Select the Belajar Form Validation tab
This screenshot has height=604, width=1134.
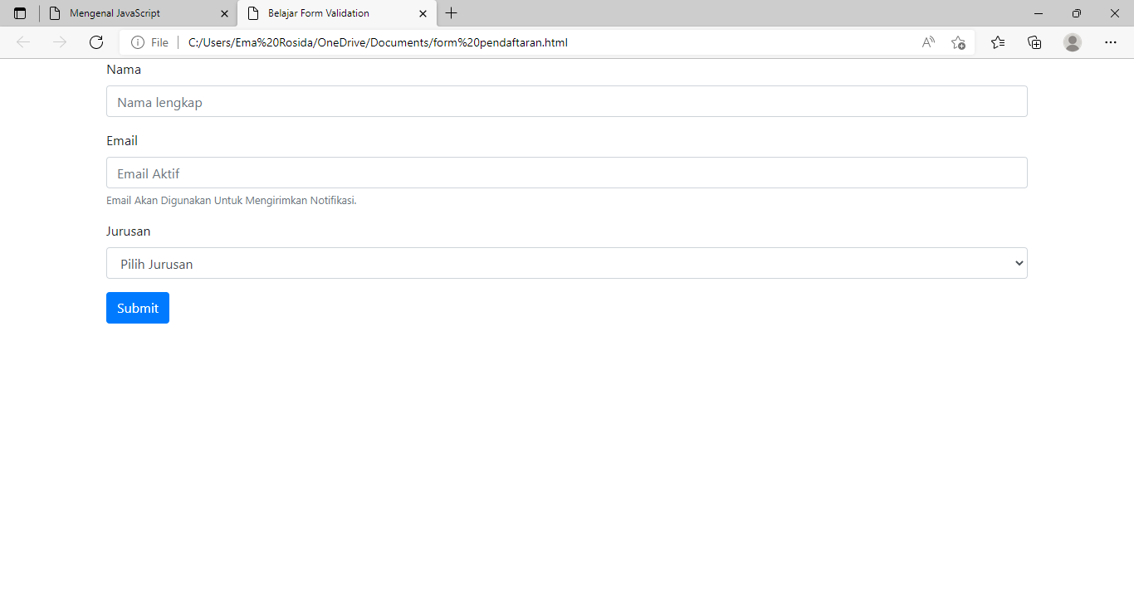(x=337, y=13)
